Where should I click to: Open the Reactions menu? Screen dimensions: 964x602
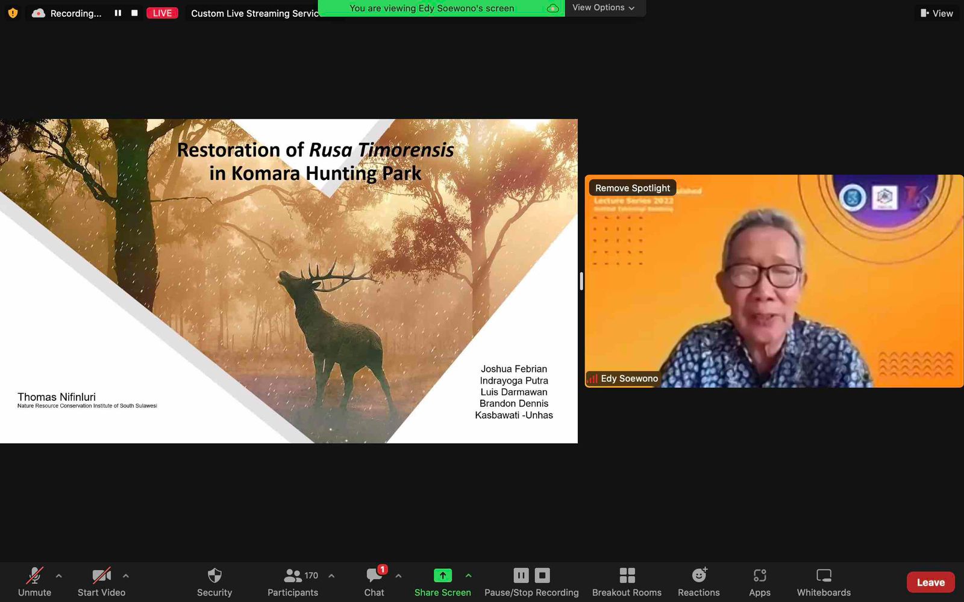coord(698,582)
